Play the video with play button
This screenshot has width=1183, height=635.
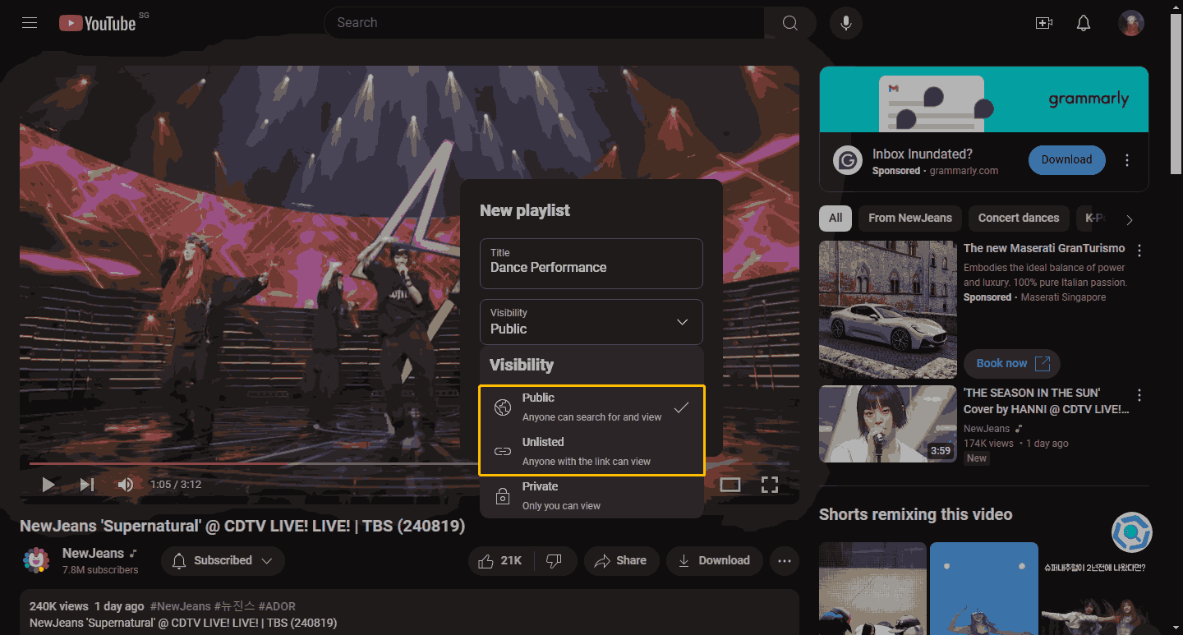coord(48,485)
